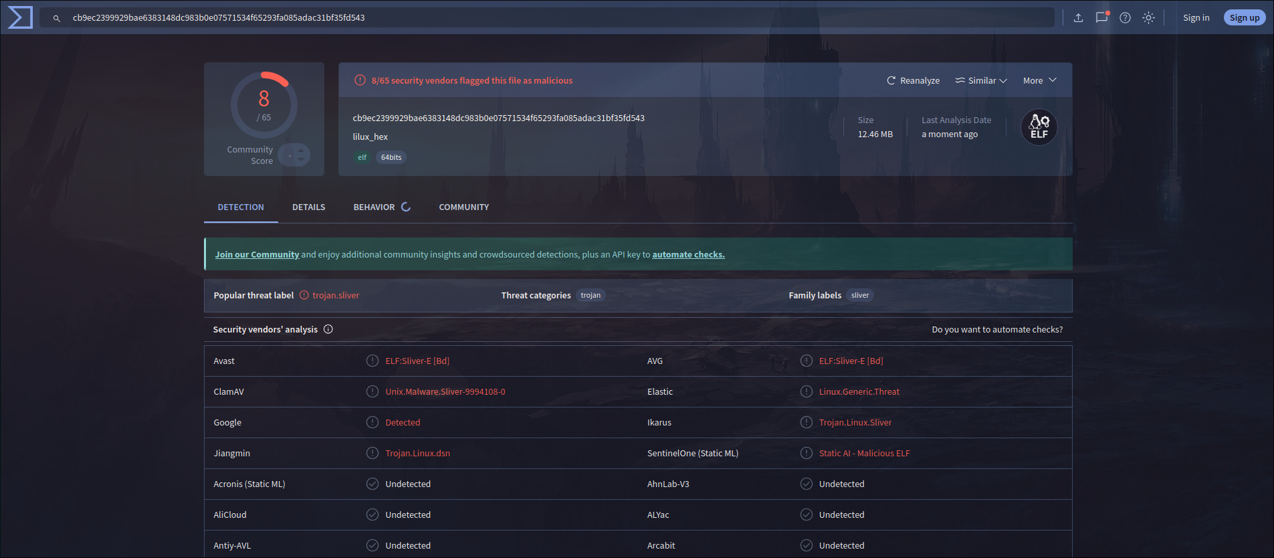Click the checkmark icon in the AliCloud row
This screenshot has height=558, width=1274.
click(373, 515)
